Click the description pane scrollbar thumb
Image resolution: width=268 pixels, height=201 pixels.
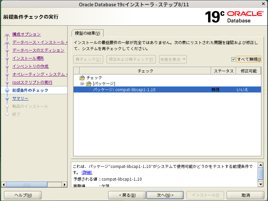(x=260, y=174)
